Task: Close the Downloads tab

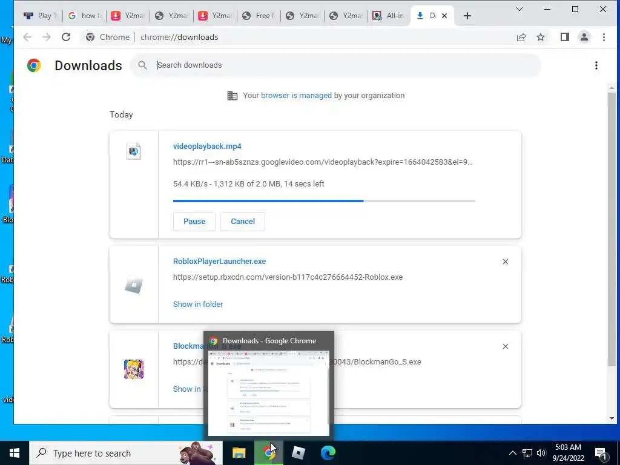Action: tap(444, 16)
